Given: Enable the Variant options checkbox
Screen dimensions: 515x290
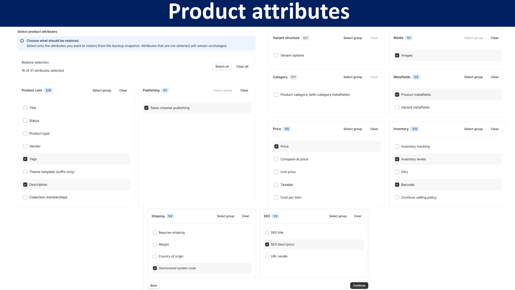Looking at the screenshot, I should point(276,55).
